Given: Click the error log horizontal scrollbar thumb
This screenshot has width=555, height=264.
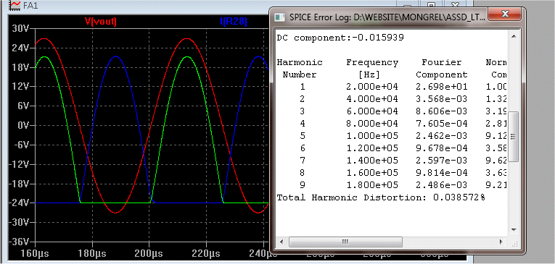Looking at the screenshot, I should point(345,242).
